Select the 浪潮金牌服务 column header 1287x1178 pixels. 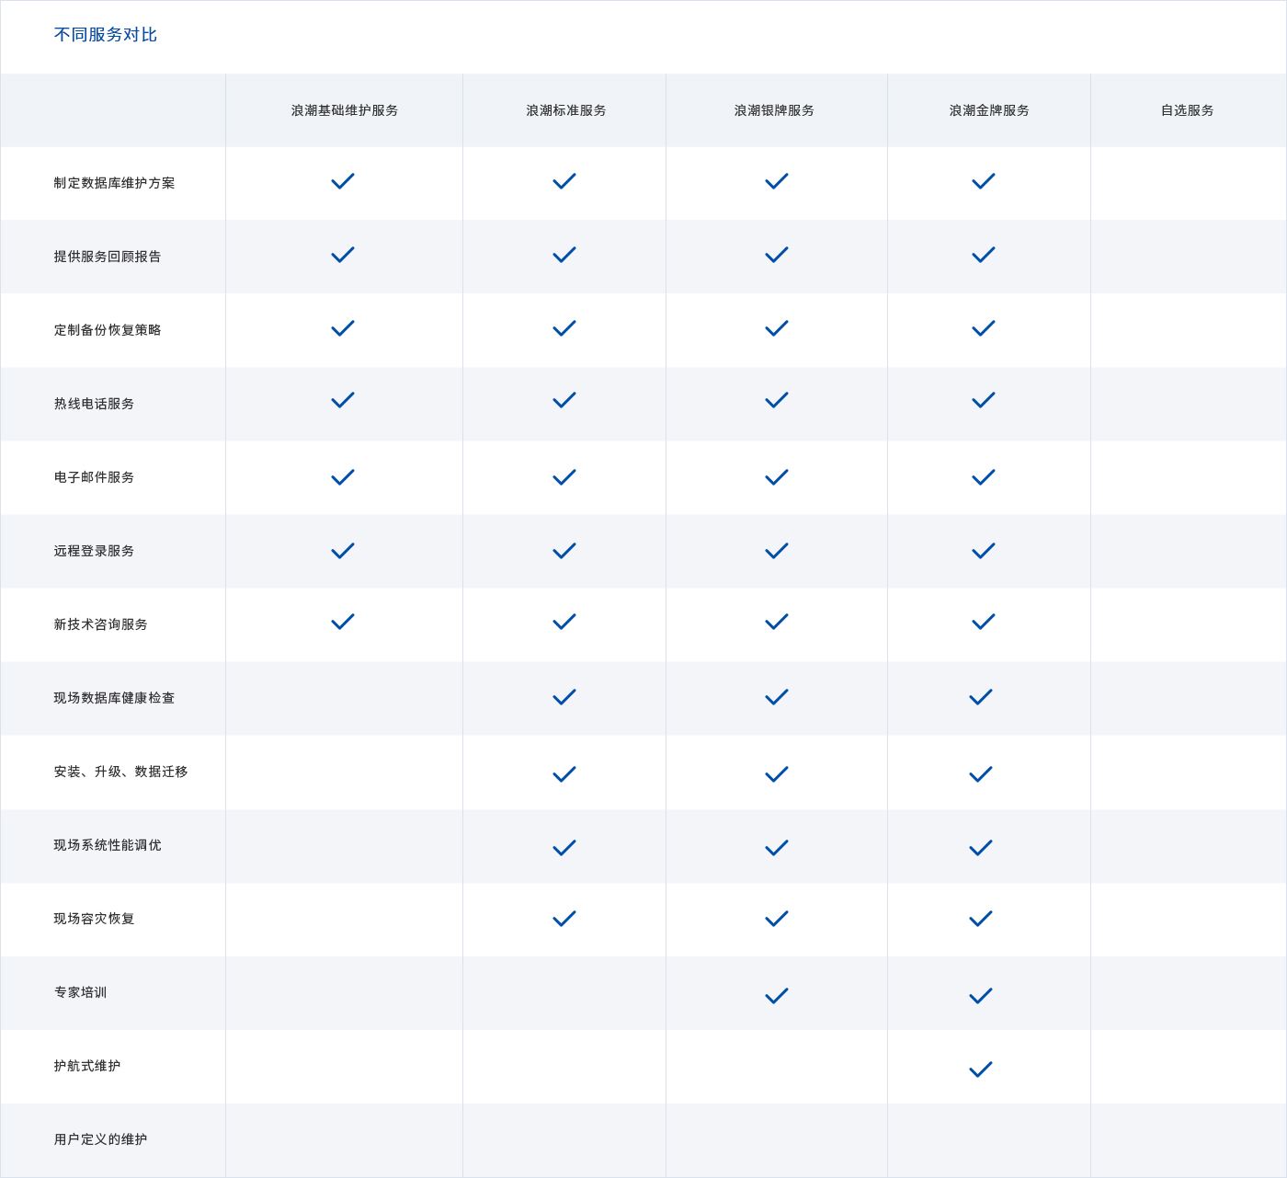coord(989,110)
